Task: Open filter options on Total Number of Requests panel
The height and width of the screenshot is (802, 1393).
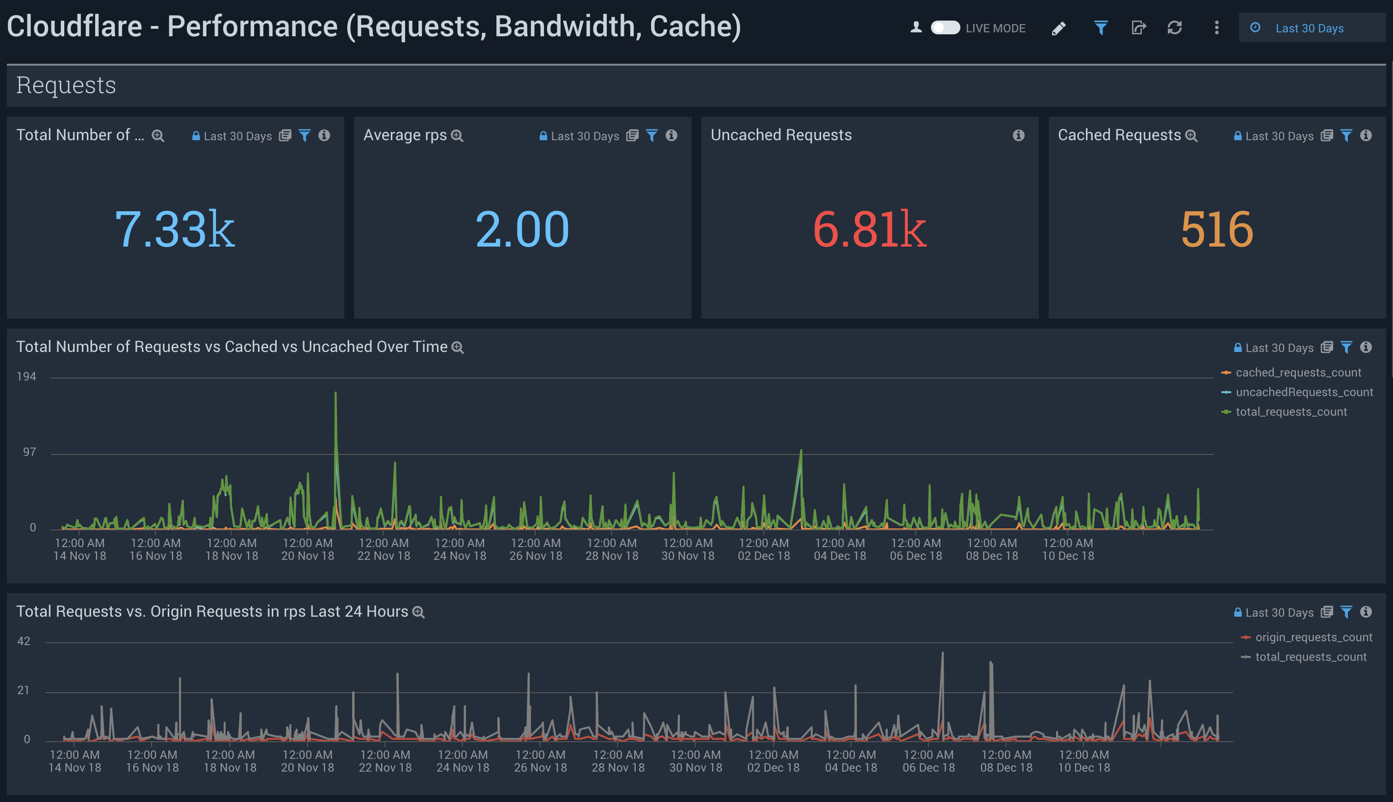Action: pyautogui.click(x=305, y=135)
